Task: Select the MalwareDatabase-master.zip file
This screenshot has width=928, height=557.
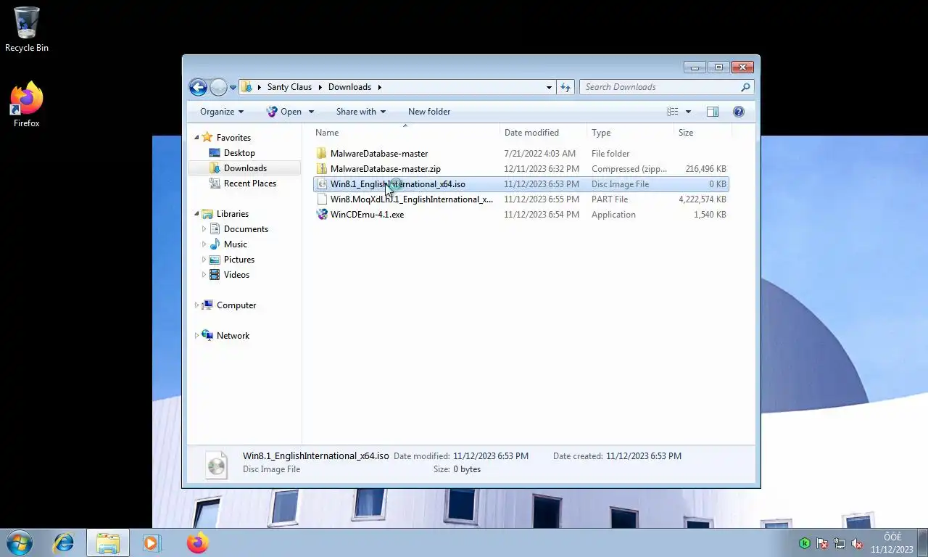Action: (x=385, y=169)
